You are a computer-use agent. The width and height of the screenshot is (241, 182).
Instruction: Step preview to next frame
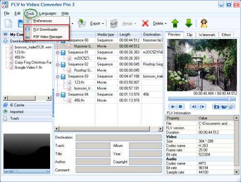point(202,107)
